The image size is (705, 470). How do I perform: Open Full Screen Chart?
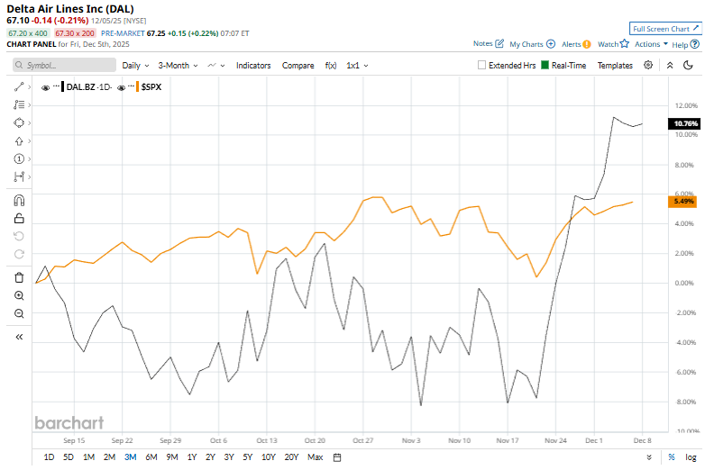click(x=665, y=29)
